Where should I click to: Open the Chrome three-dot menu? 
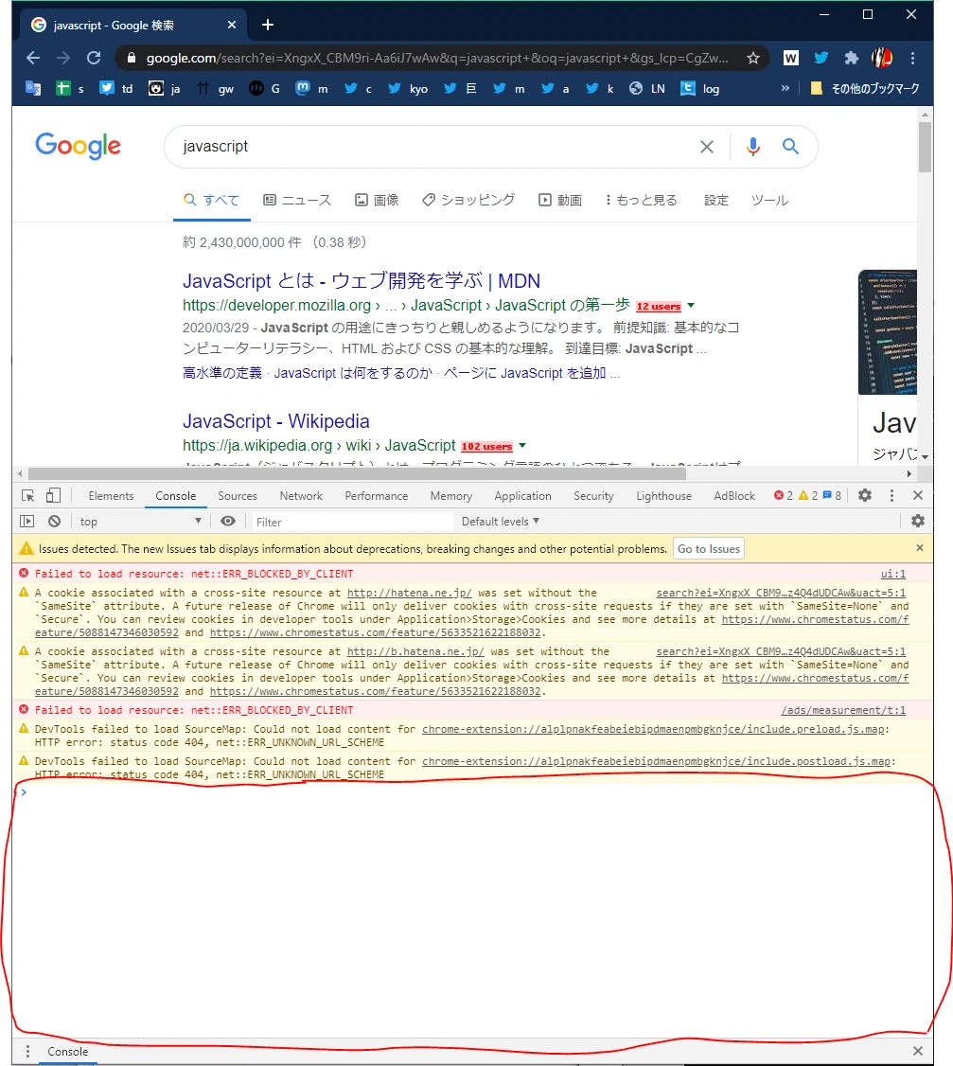912,58
